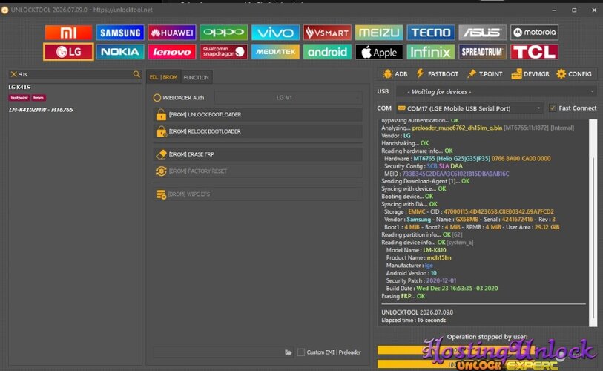
Task: Click "Elapsed time : 16 seconds" text
Action: tap(413, 321)
